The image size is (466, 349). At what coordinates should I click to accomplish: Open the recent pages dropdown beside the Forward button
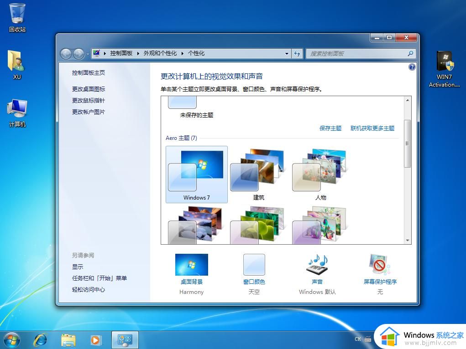[88, 54]
